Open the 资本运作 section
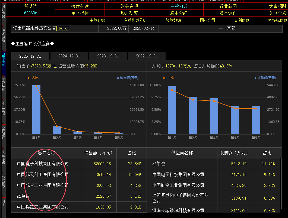This screenshot has width=288, height=218. point(228,13)
